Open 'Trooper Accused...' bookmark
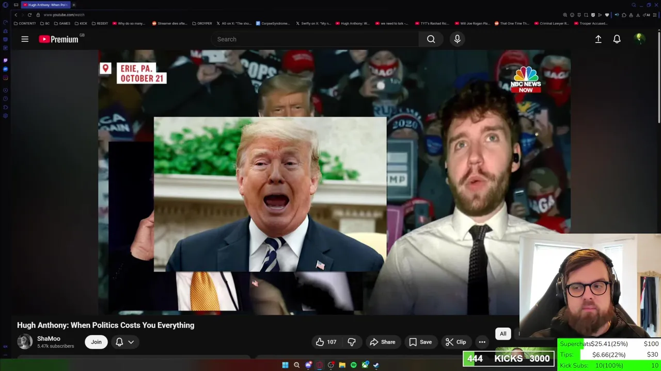 591,23
